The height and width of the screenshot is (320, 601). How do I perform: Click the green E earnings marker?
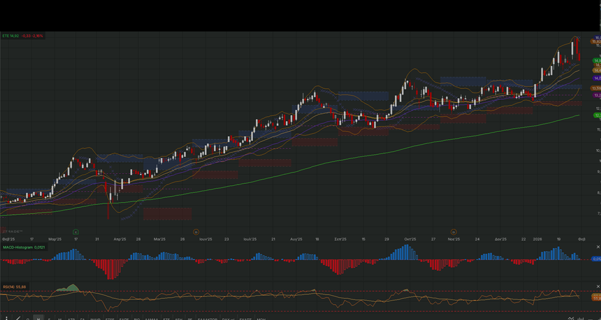[x=76, y=232]
